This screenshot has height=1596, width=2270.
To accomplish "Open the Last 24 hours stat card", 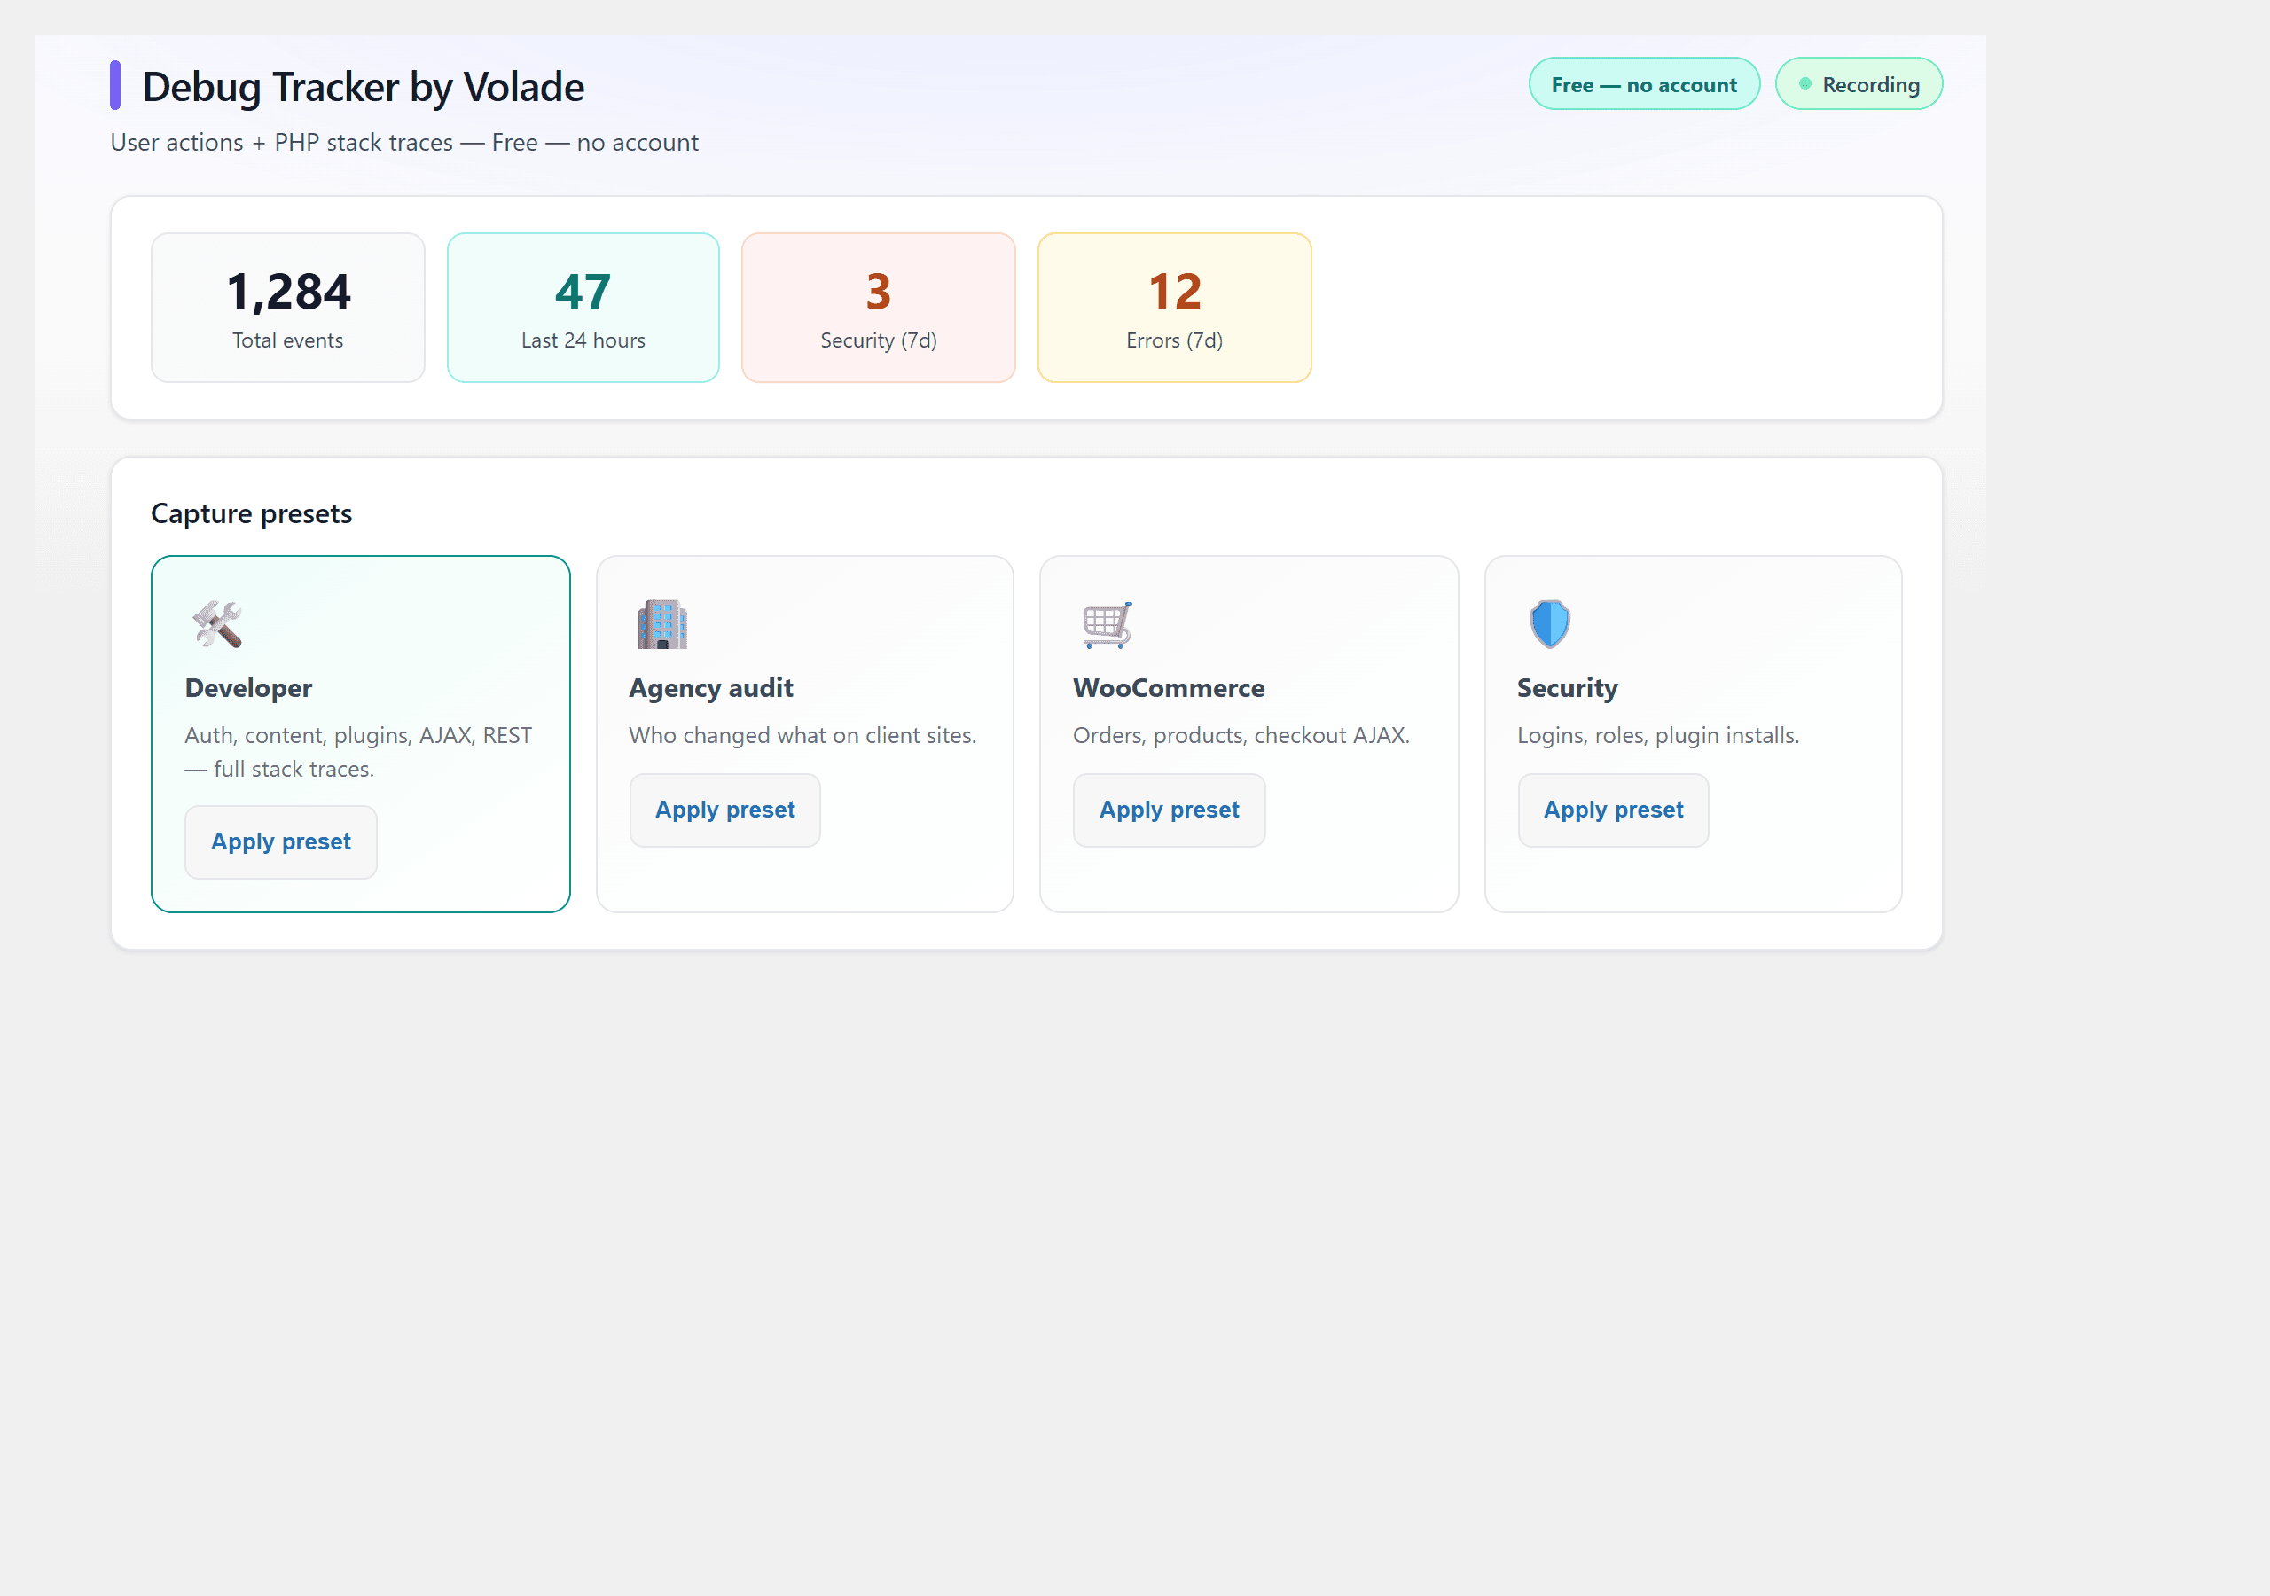I will tap(583, 308).
